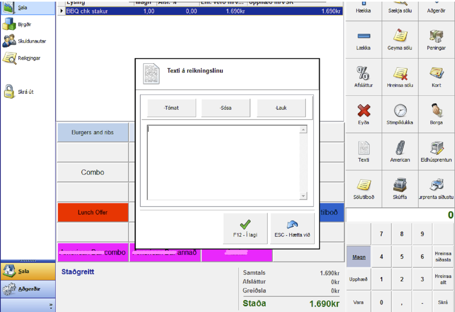Click the Geyma sölu icon
Viewport: 455px width, 312px height.
coord(400,36)
